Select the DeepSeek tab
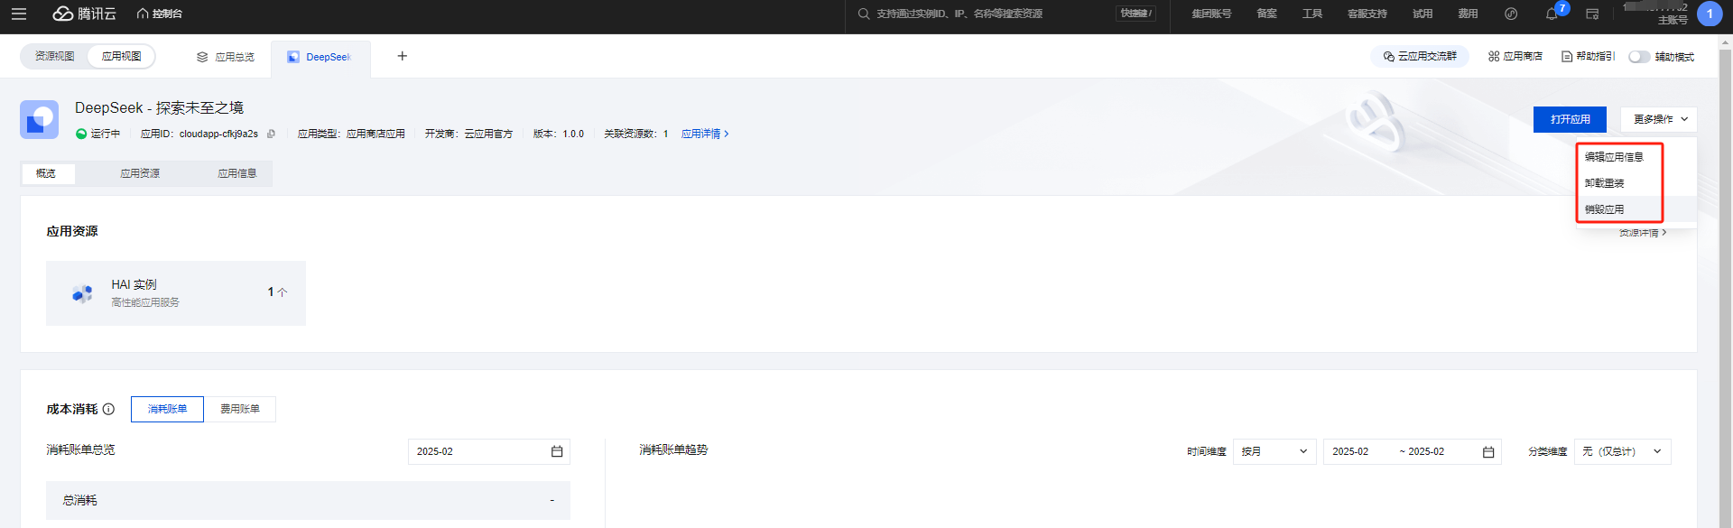The width and height of the screenshot is (1733, 528). point(320,57)
